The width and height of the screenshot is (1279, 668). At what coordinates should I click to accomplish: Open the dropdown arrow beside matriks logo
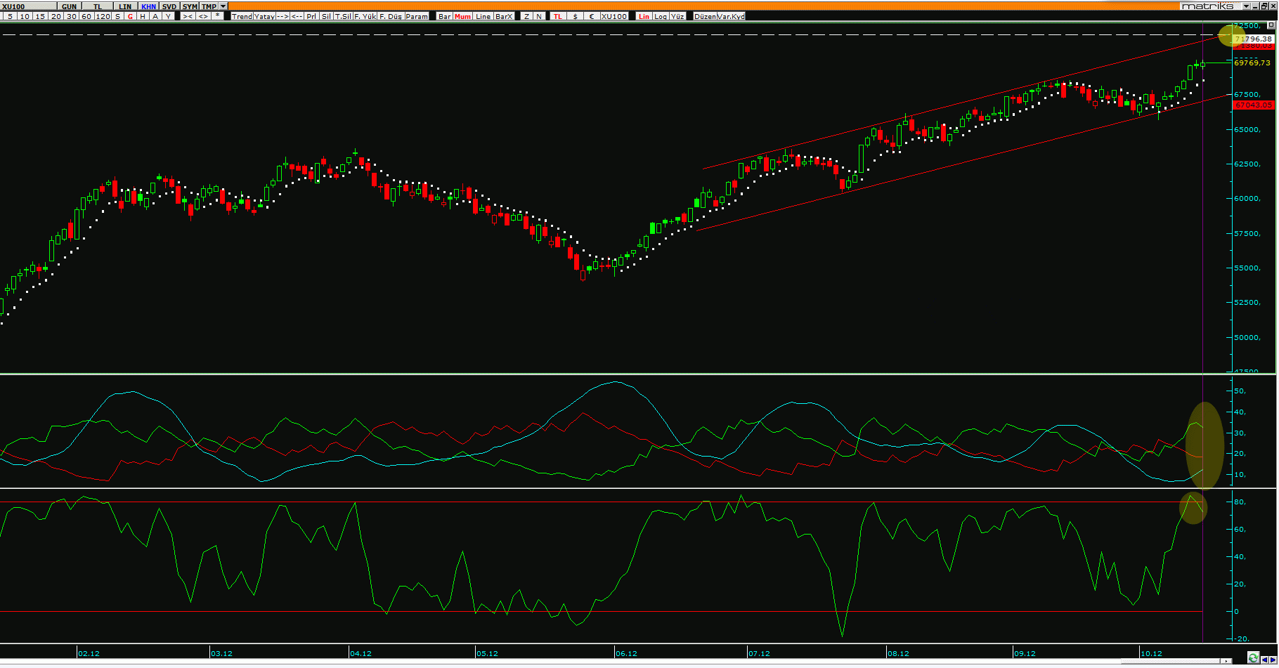click(1246, 6)
